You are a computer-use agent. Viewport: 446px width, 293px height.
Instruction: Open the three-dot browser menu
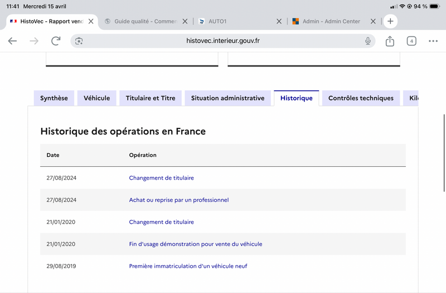433,41
